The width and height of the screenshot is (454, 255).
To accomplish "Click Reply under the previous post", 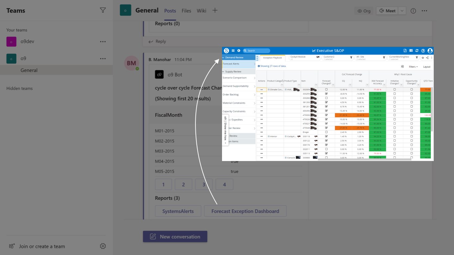I will (157, 42).
